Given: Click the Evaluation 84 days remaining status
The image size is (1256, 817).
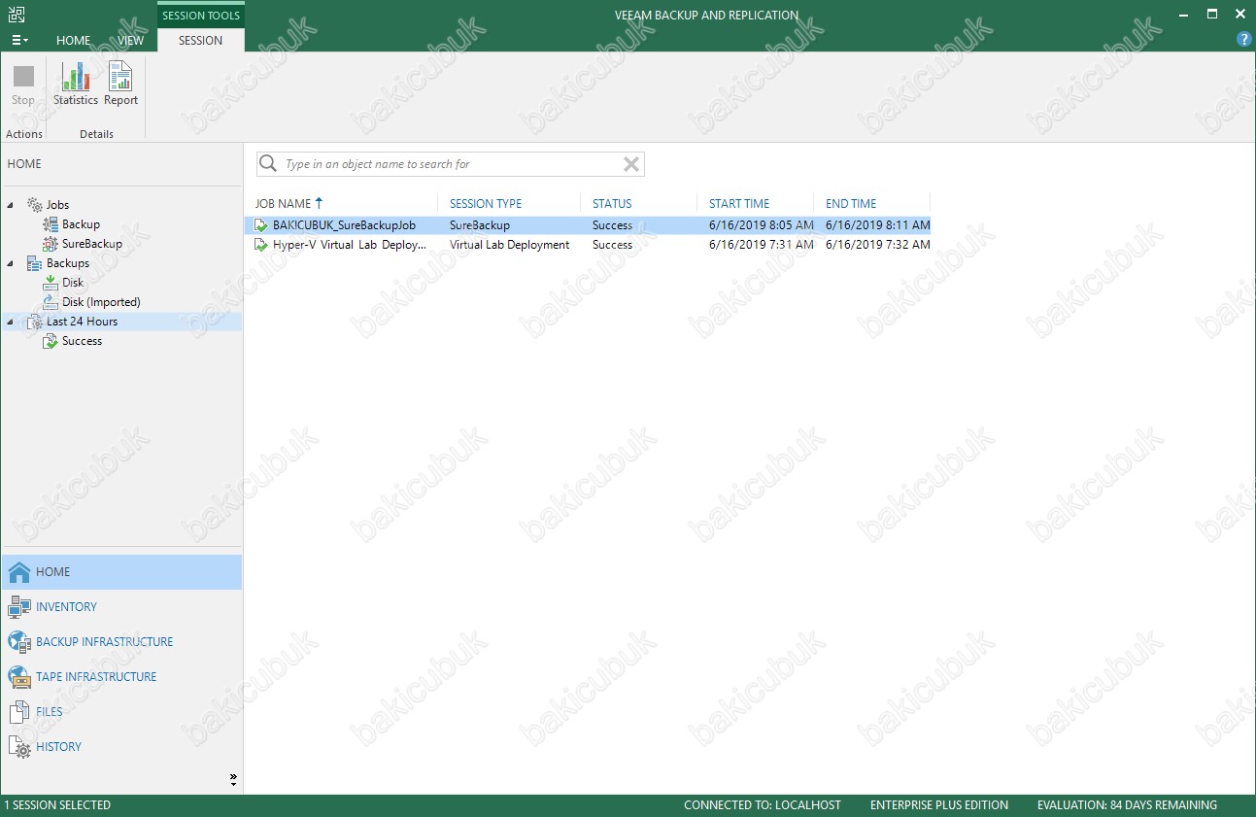Looking at the screenshot, I should [x=1127, y=805].
